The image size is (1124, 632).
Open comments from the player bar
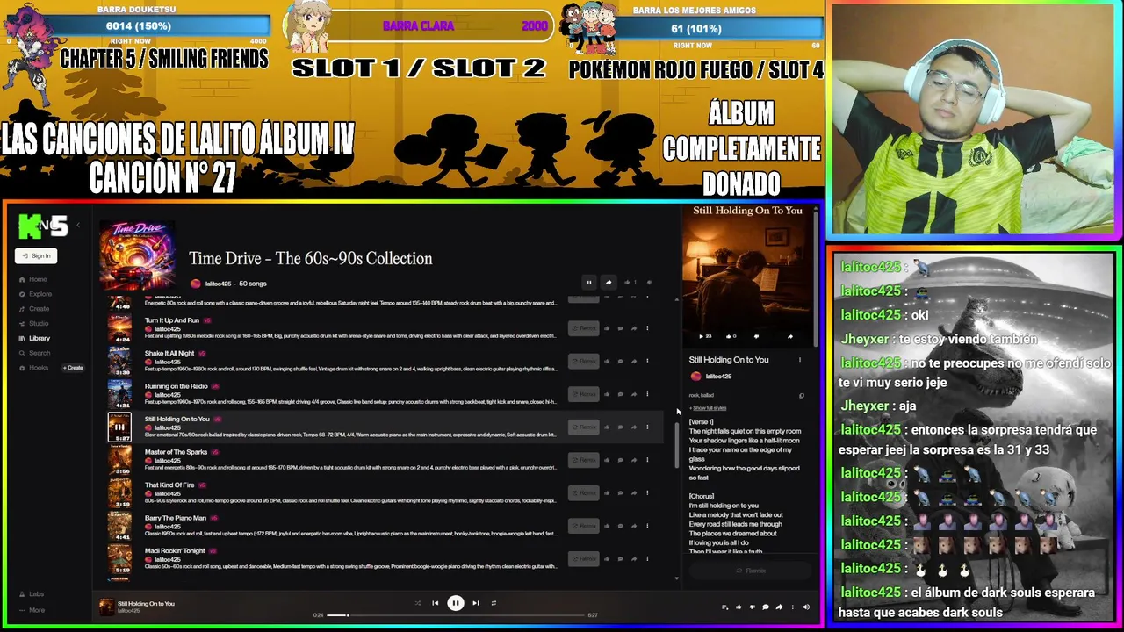click(765, 607)
